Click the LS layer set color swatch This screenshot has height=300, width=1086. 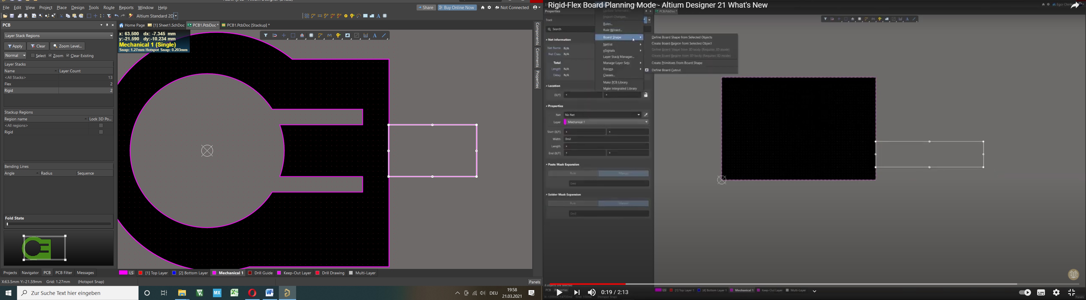tap(123, 273)
